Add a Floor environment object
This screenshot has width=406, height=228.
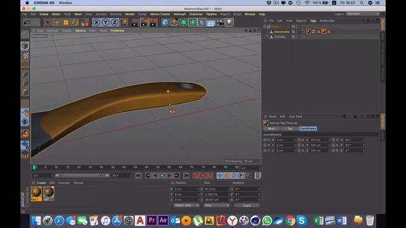(x=211, y=23)
